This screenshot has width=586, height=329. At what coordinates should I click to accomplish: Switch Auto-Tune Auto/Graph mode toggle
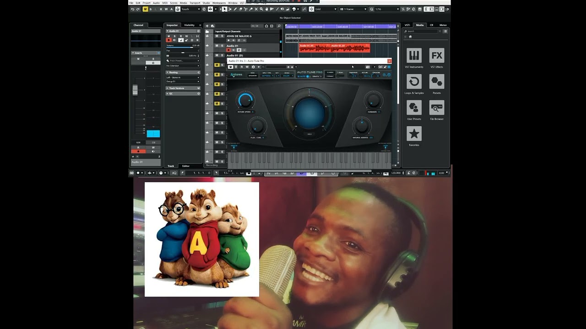(x=307, y=76)
